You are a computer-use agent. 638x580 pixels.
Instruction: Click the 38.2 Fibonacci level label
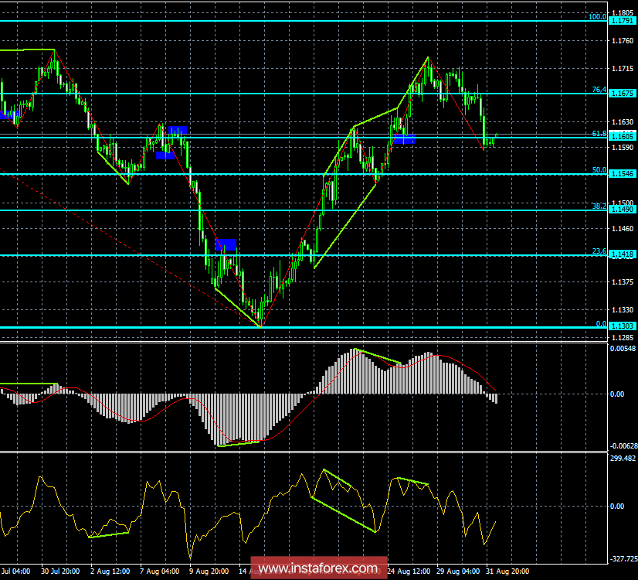(599, 206)
